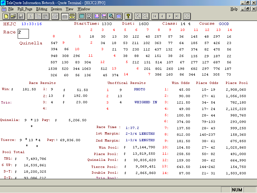257x193 pixels.
Task: Open the View menu
Action: click(x=69, y=9)
